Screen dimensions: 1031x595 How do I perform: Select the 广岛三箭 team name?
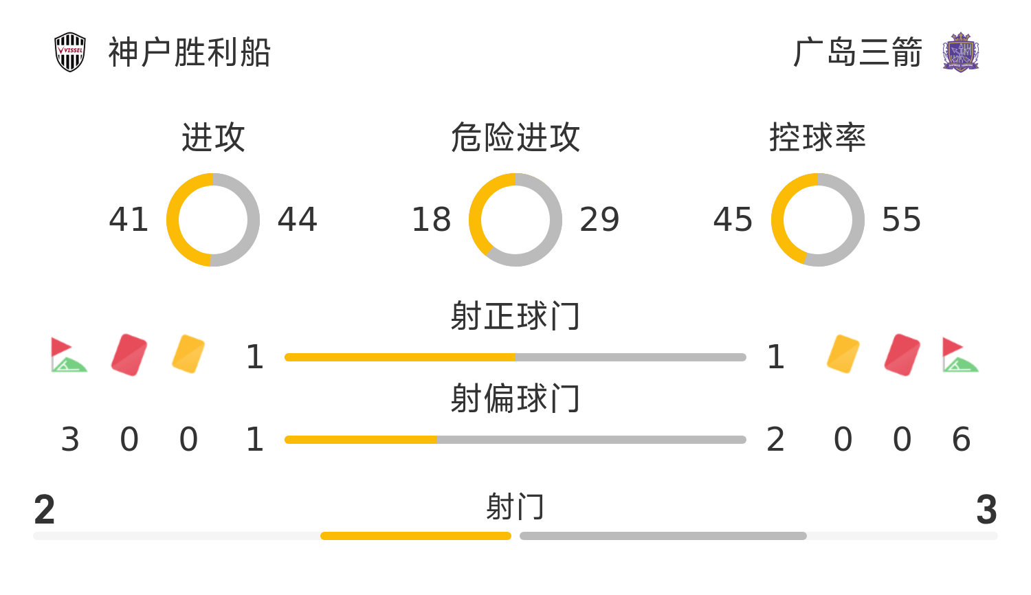coord(857,52)
